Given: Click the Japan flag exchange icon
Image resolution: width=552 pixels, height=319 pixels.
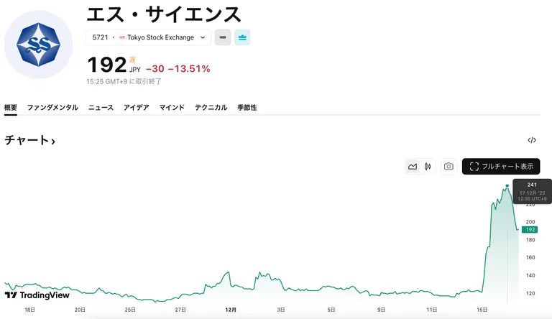Looking at the screenshot, I should click(121, 37).
